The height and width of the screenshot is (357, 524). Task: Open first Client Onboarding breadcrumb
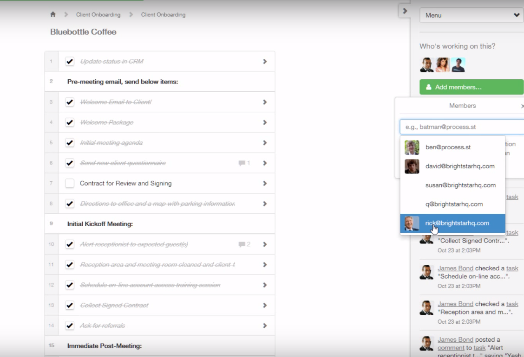98,15
